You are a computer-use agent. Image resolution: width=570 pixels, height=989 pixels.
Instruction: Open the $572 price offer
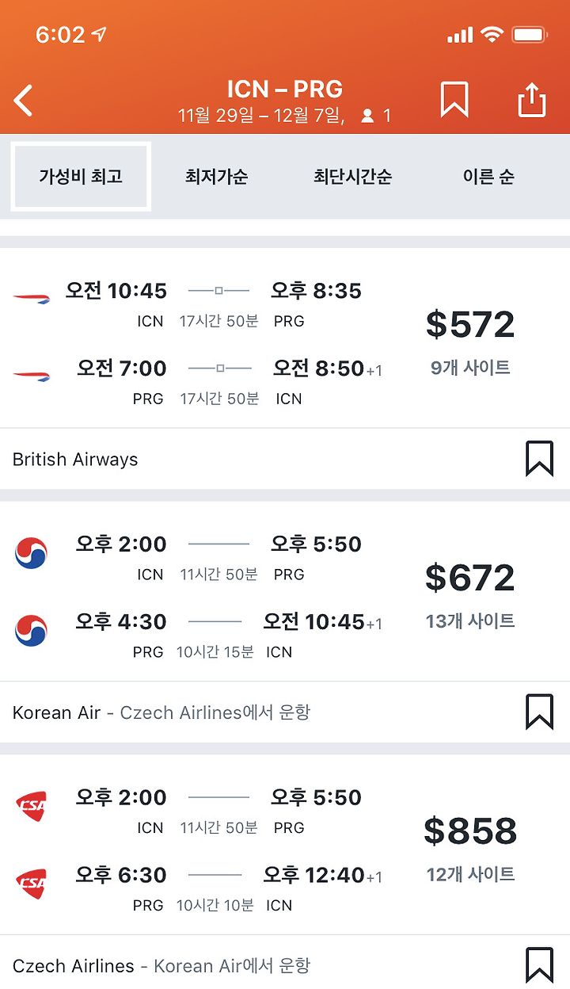[x=470, y=324]
